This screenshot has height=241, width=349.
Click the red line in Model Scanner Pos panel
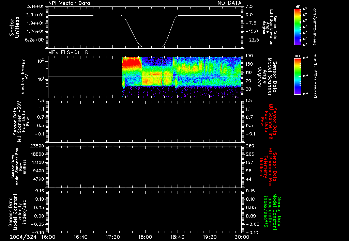145,173
